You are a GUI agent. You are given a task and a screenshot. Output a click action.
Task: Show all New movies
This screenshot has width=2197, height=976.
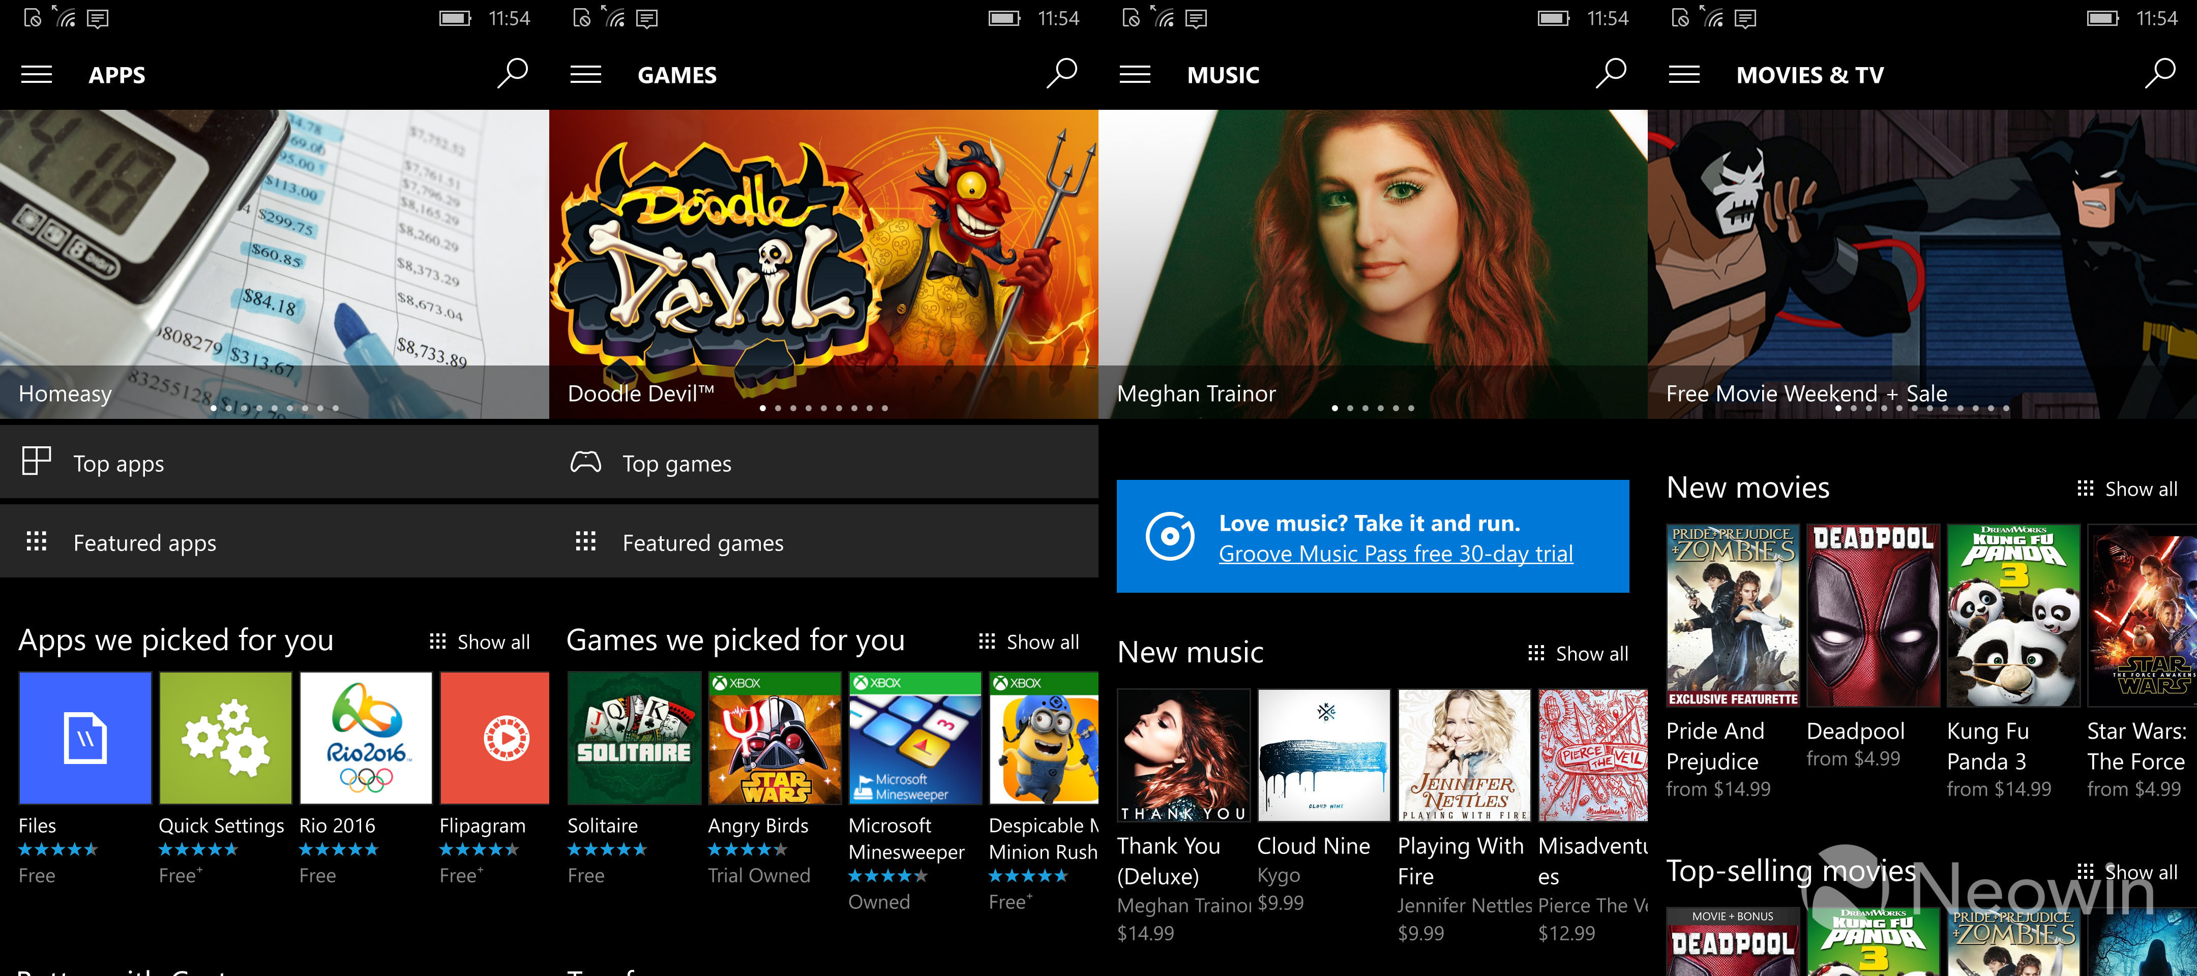(x=2127, y=489)
